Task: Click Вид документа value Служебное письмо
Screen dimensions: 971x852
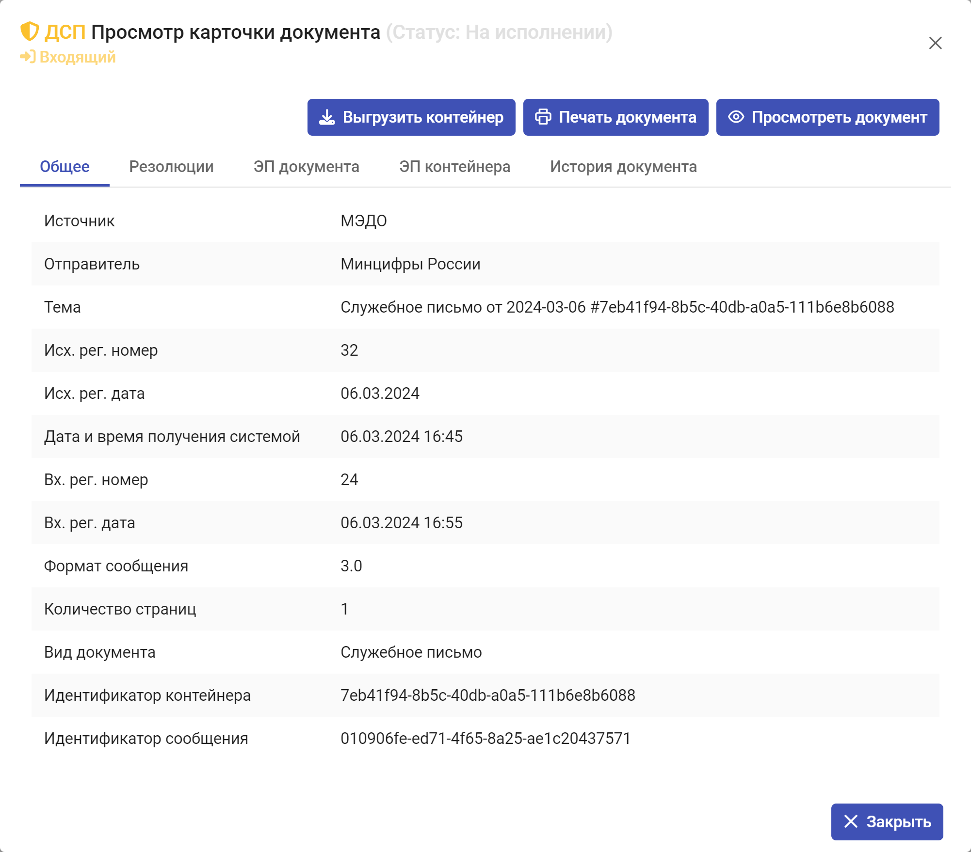Action: click(x=411, y=652)
